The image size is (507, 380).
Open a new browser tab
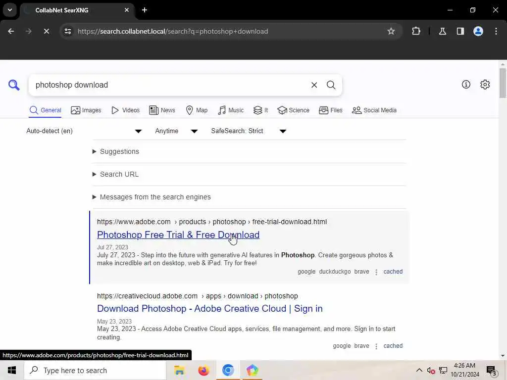coord(145,10)
